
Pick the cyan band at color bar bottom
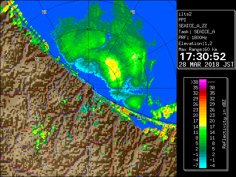(203, 165)
